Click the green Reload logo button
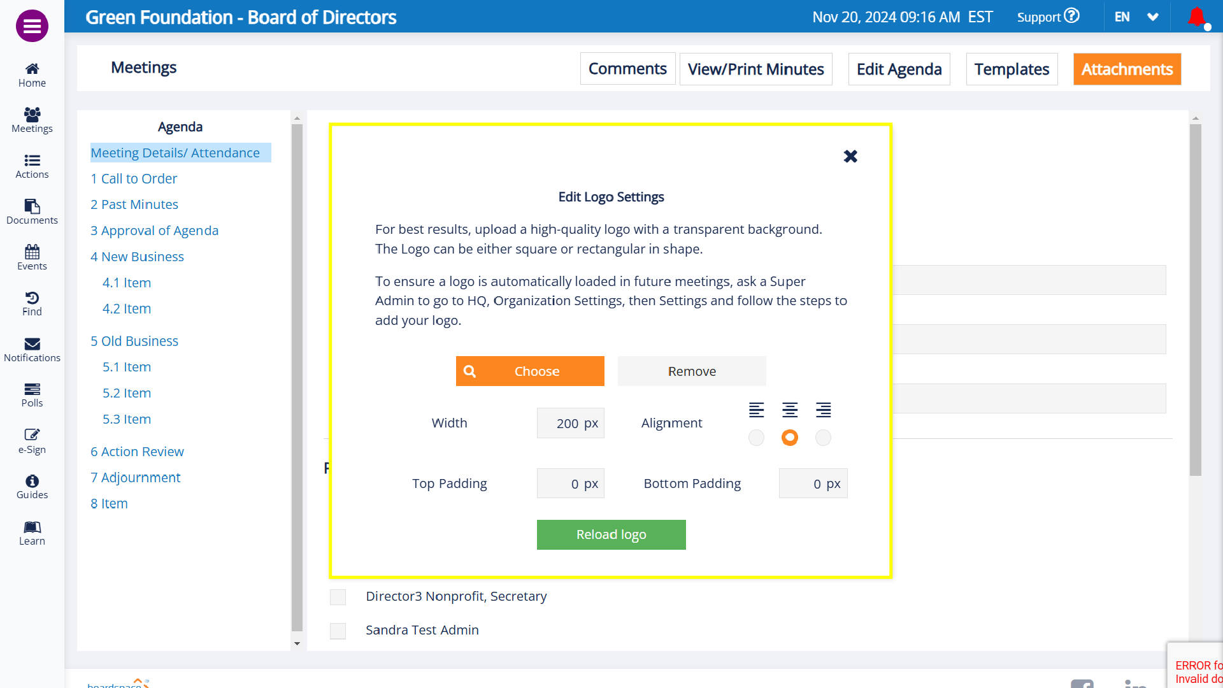The image size is (1223, 688). [x=611, y=534]
